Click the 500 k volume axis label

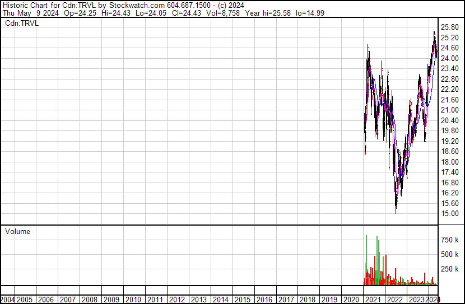point(450,255)
